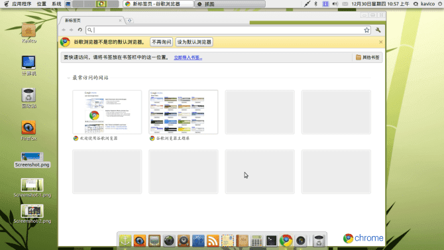Select the 新标签页 tab
Screen dimensions: 444x250
[x=91, y=21]
